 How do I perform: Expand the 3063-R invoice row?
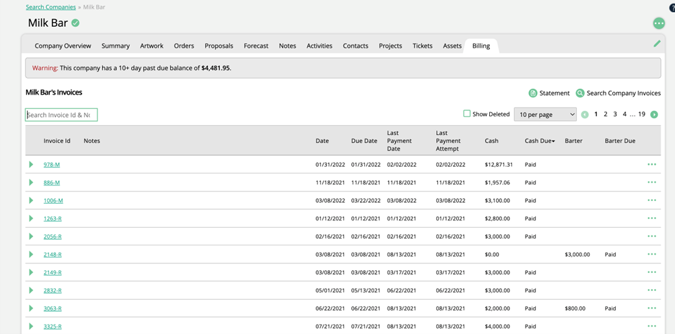[x=31, y=308]
